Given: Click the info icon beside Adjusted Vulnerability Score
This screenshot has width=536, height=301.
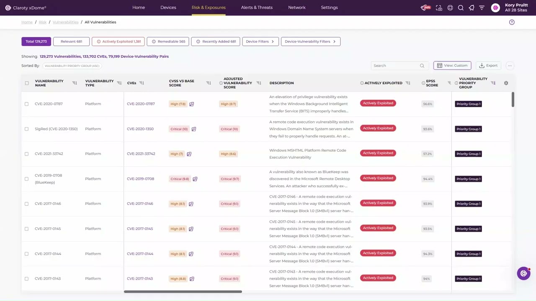Looking at the screenshot, I should (x=221, y=83).
